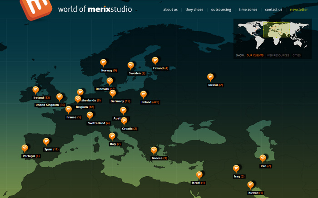Viewport: 318px width, 198px height.
Task: Select the Russia map pin
Action: tap(210, 77)
